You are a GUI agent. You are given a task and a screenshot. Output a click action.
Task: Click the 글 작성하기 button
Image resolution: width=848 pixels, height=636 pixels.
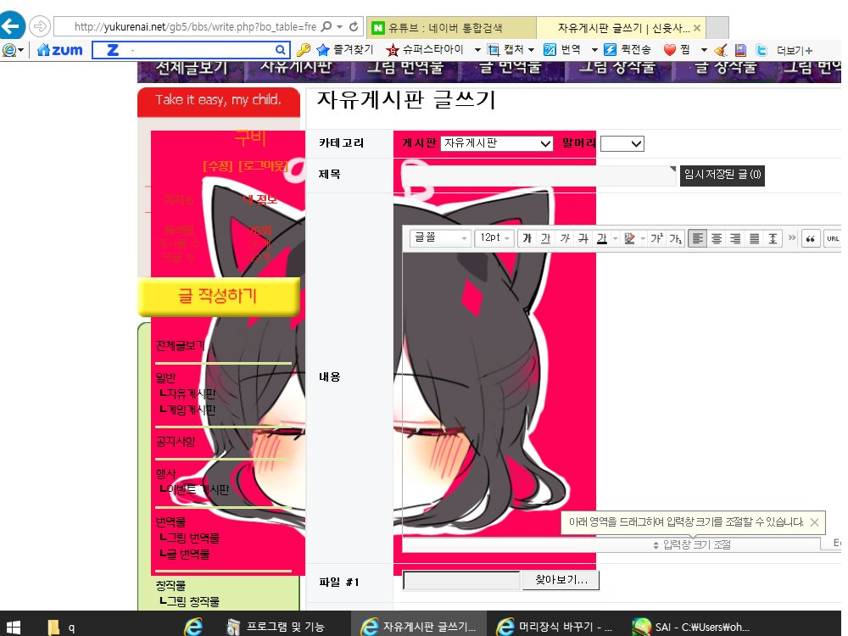tap(219, 296)
